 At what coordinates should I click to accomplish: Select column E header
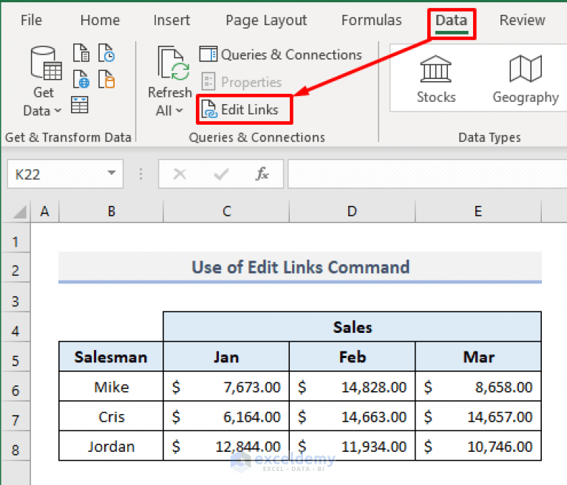click(x=478, y=211)
